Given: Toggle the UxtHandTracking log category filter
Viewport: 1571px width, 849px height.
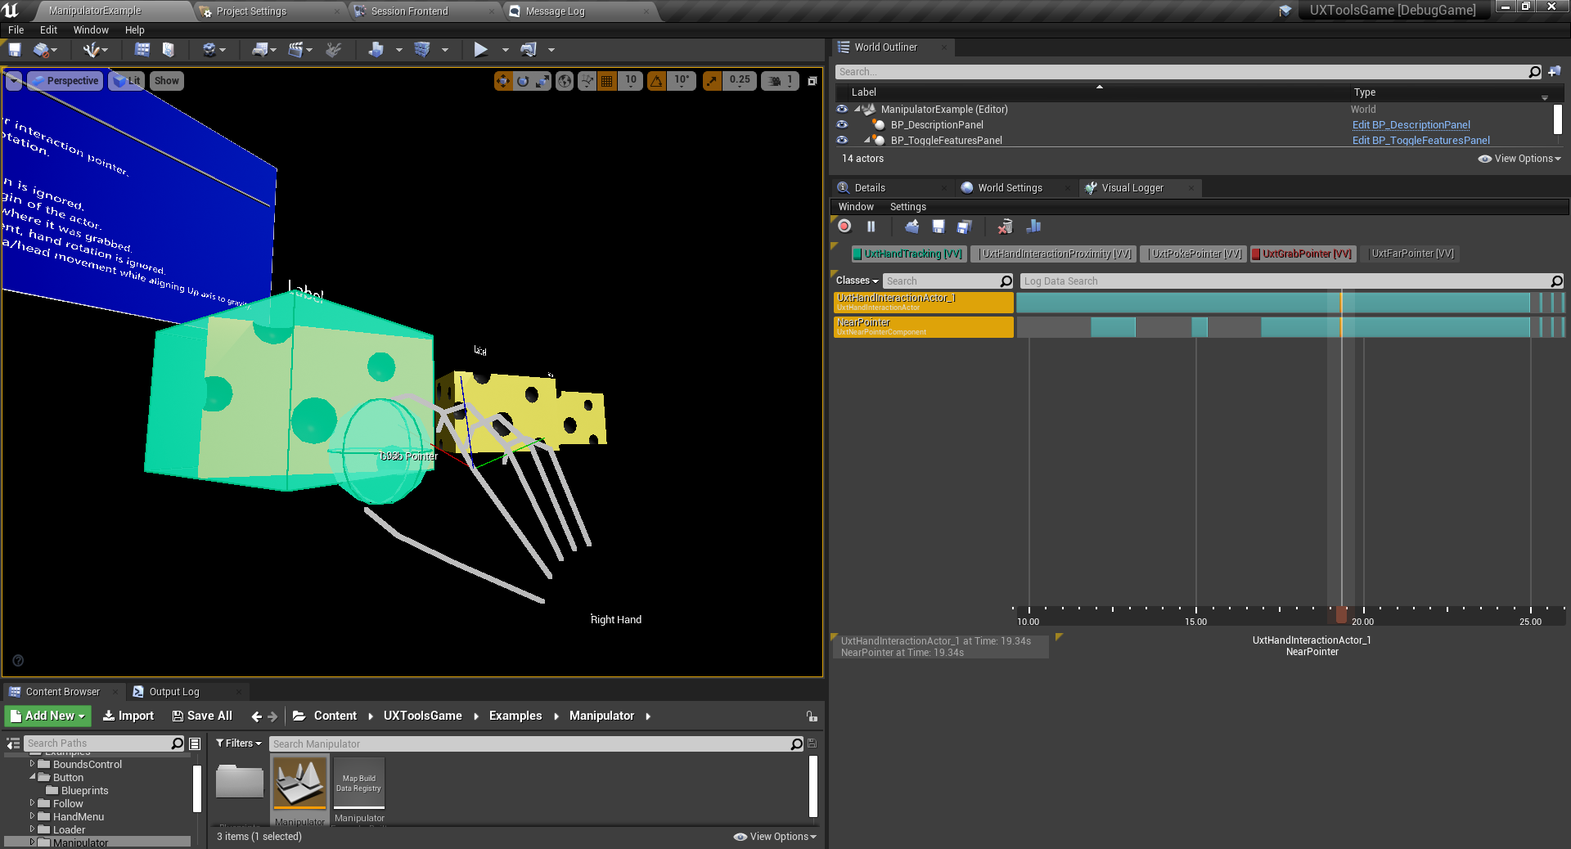Looking at the screenshot, I should tap(907, 254).
